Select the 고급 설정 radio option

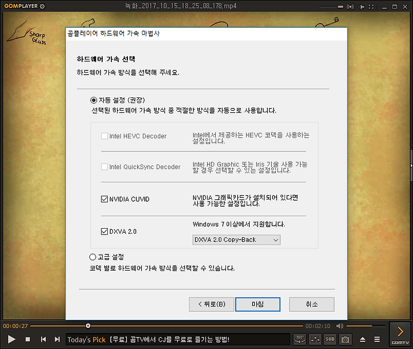tap(92, 257)
